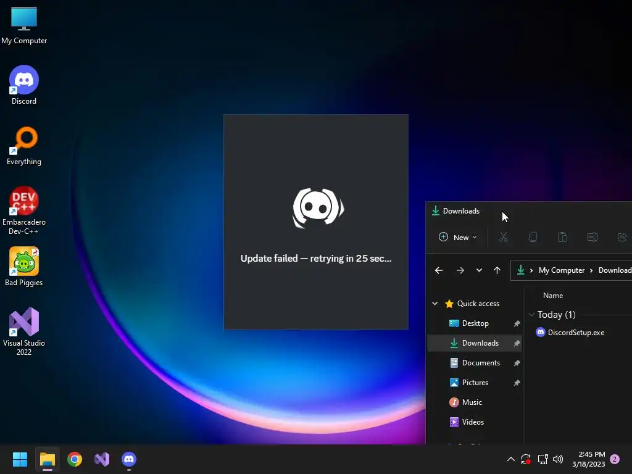Show hidden tray icons chevron

[510, 459]
